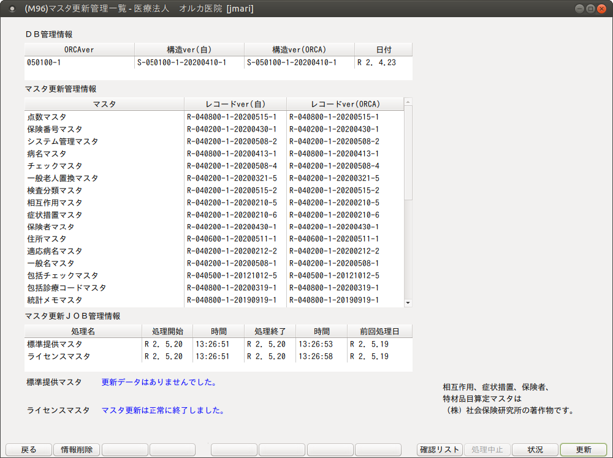Click the レコードver(ORCA) column header
The image size is (613, 458).
[345, 104]
